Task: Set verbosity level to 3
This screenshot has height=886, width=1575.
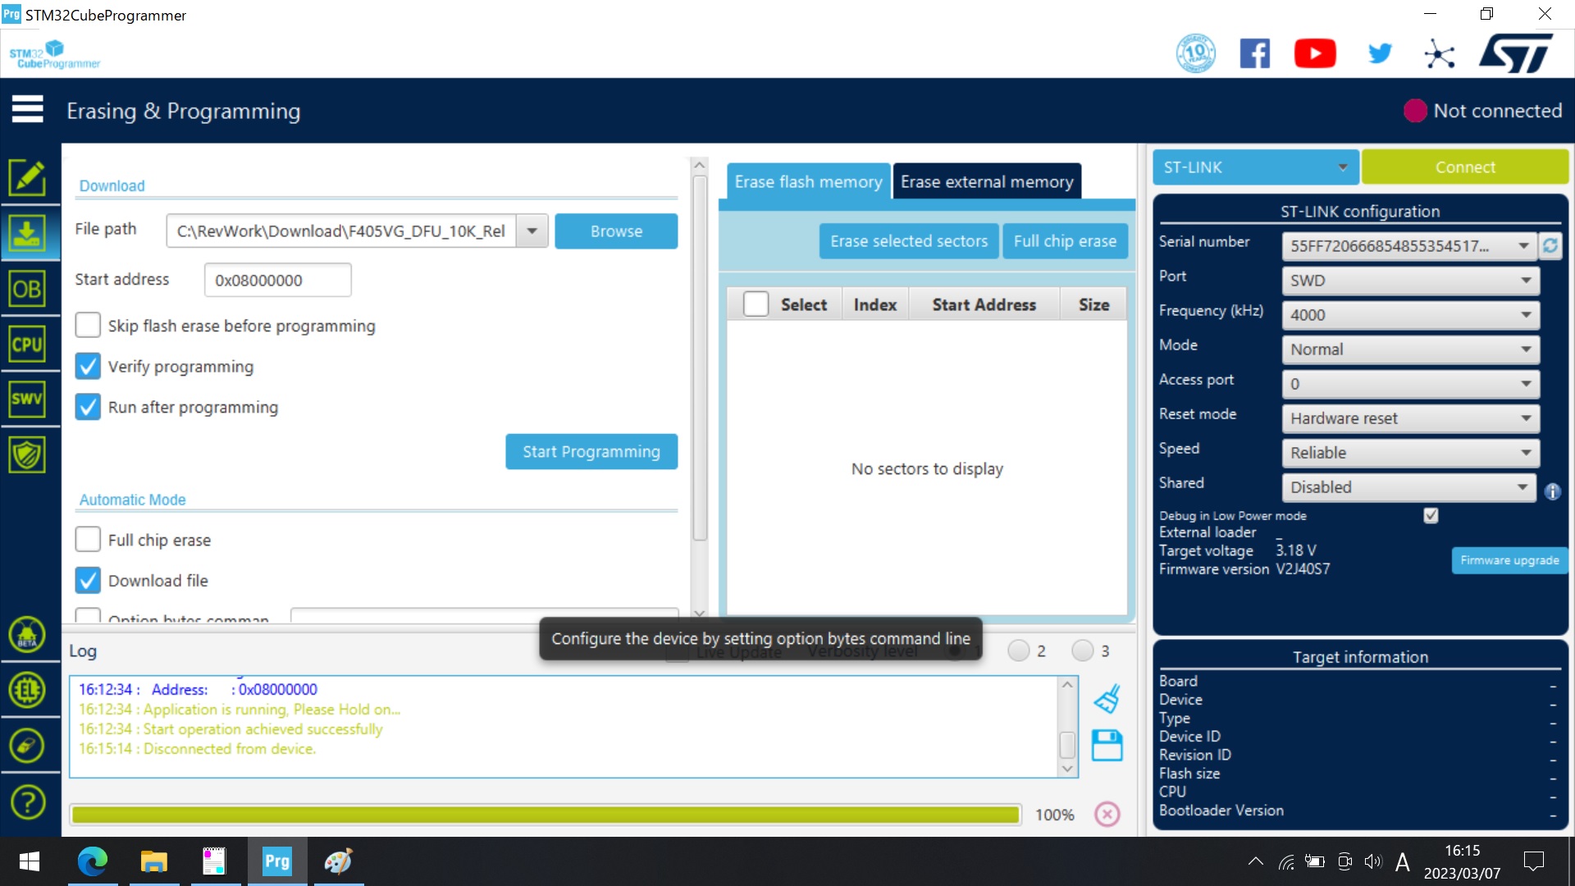Action: (1083, 651)
